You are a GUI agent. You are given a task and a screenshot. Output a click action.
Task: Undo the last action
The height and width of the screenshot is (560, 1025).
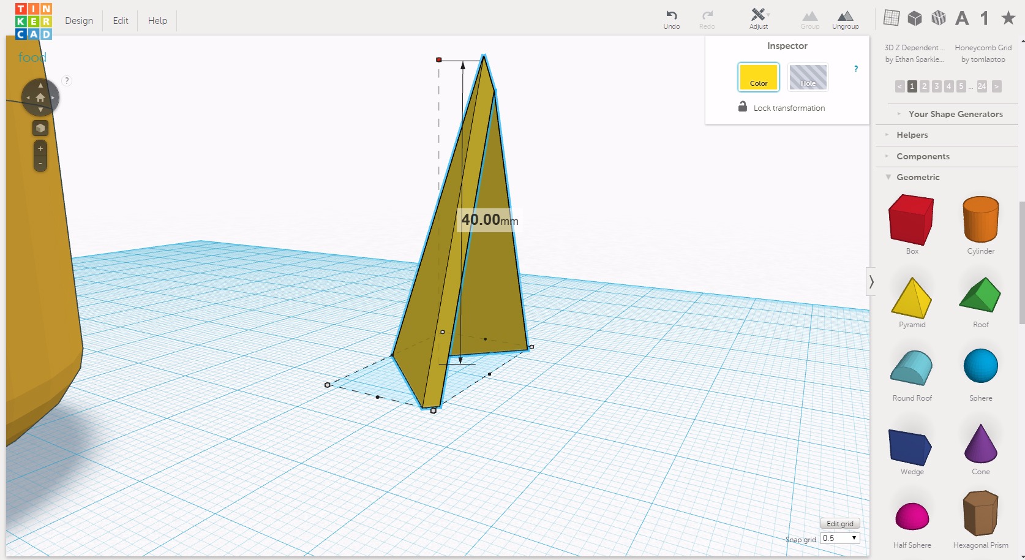(x=672, y=20)
